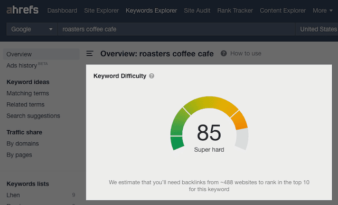This screenshot has width=338, height=205.
Task: Open Site Explorer in top navigation
Action: point(101,11)
